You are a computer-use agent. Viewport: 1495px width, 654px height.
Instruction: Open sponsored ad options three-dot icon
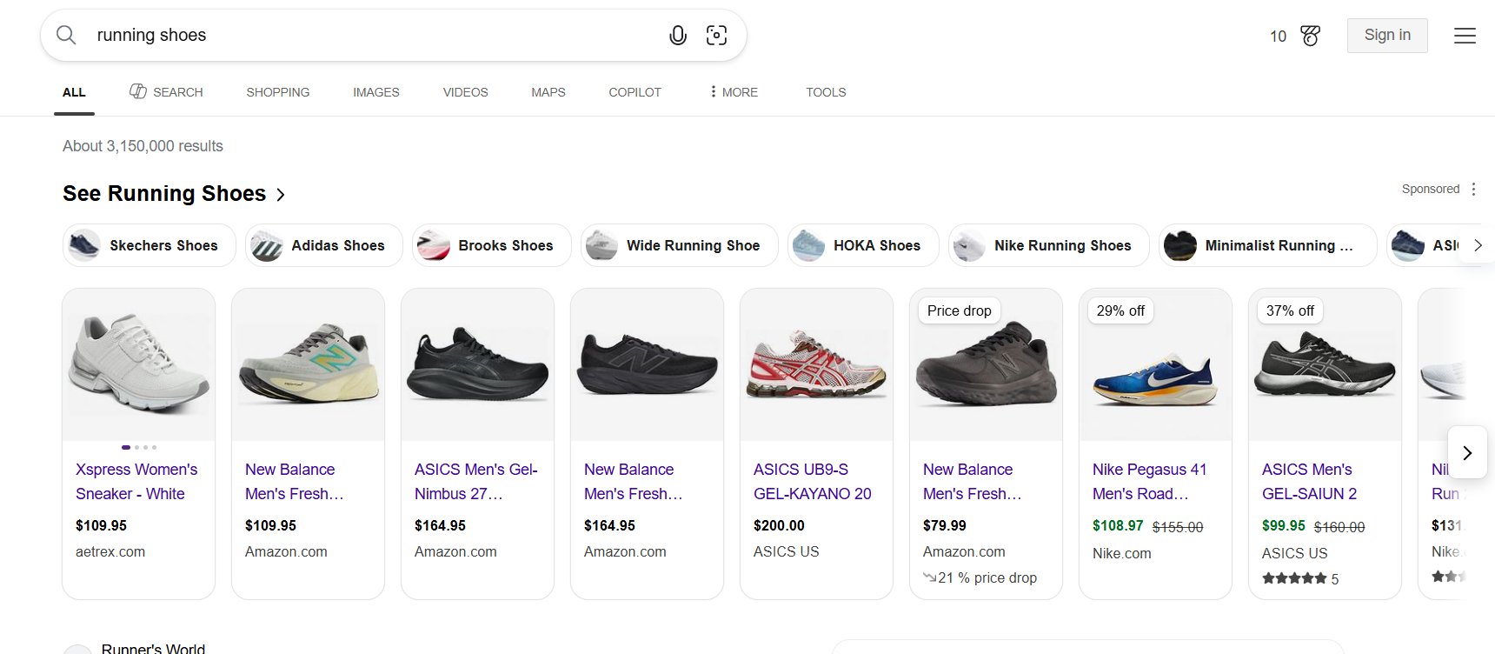tap(1473, 189)
